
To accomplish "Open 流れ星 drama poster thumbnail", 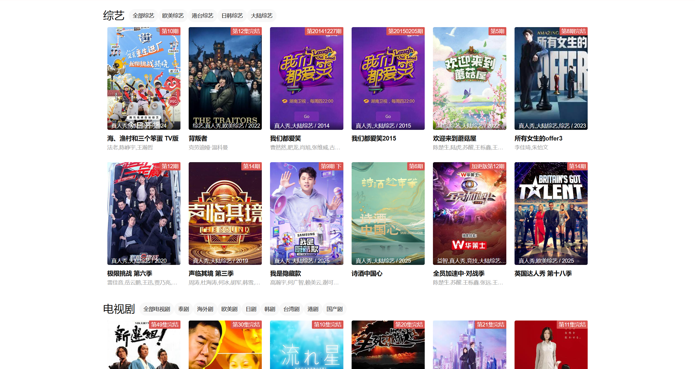I will click(306, 345).
